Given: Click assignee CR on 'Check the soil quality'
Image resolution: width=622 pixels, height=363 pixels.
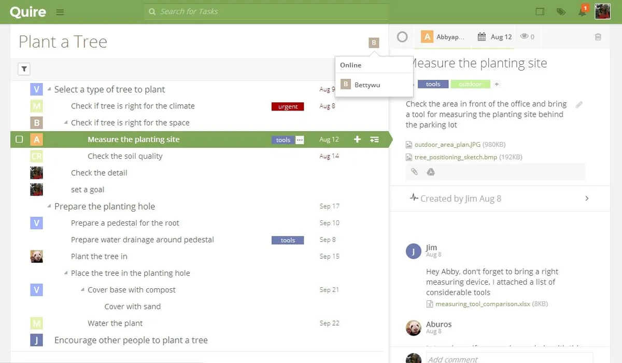Looking at the screenshot, I should (x=36, y=156).
